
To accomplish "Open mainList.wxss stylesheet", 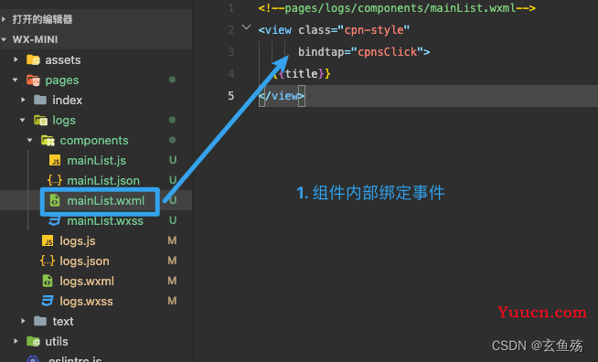I will 105,221.
